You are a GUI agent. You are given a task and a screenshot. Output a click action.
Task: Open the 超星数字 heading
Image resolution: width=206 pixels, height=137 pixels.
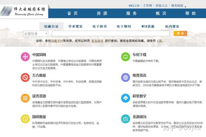pyautogui.click(x=139, y=96)
